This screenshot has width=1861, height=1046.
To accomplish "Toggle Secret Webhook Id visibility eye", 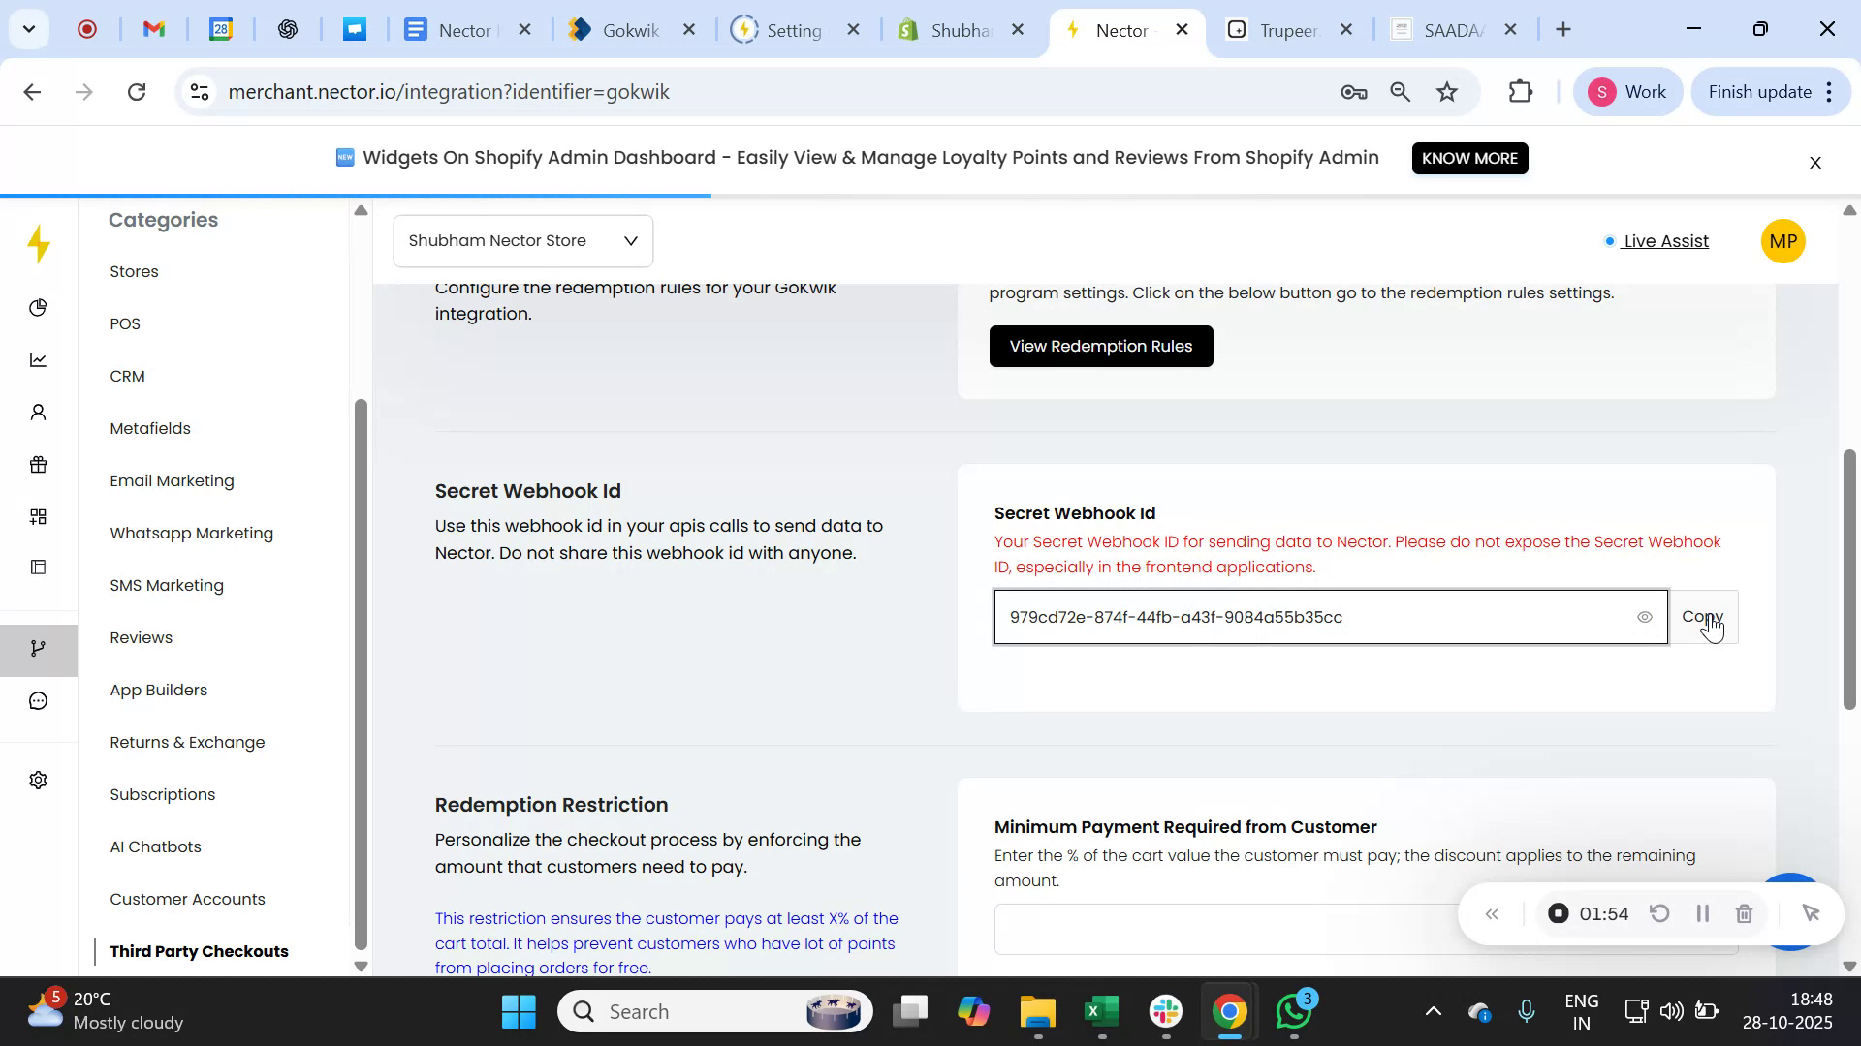I will (1646, 617).
